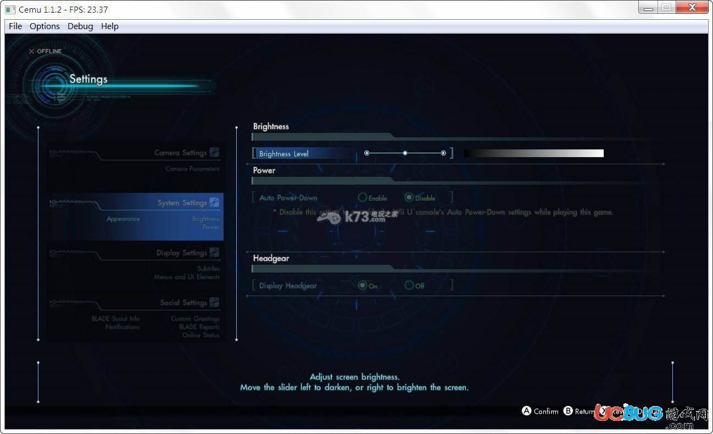This screenshot has height=434, width=713.
Task: Minimize the Cemu window
Action: click(x=648, y=7)
